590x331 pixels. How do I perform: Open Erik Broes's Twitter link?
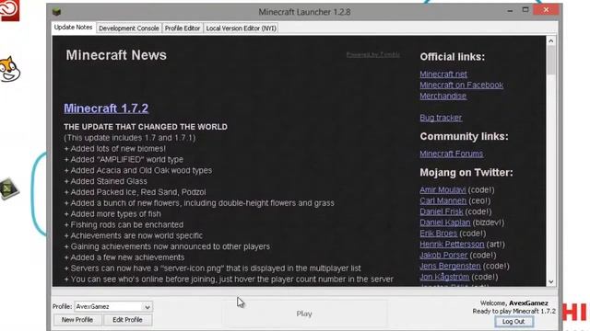(x=439, y=234)
